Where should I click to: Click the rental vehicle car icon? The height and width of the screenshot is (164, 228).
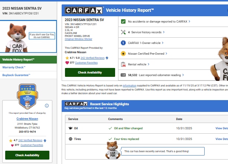click(x=123, y=64)
